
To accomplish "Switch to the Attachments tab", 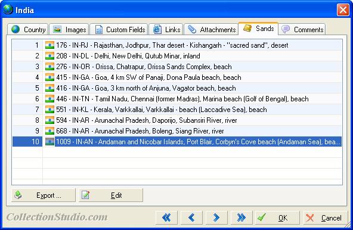I will pyautogui.click(x=211, y=29).
